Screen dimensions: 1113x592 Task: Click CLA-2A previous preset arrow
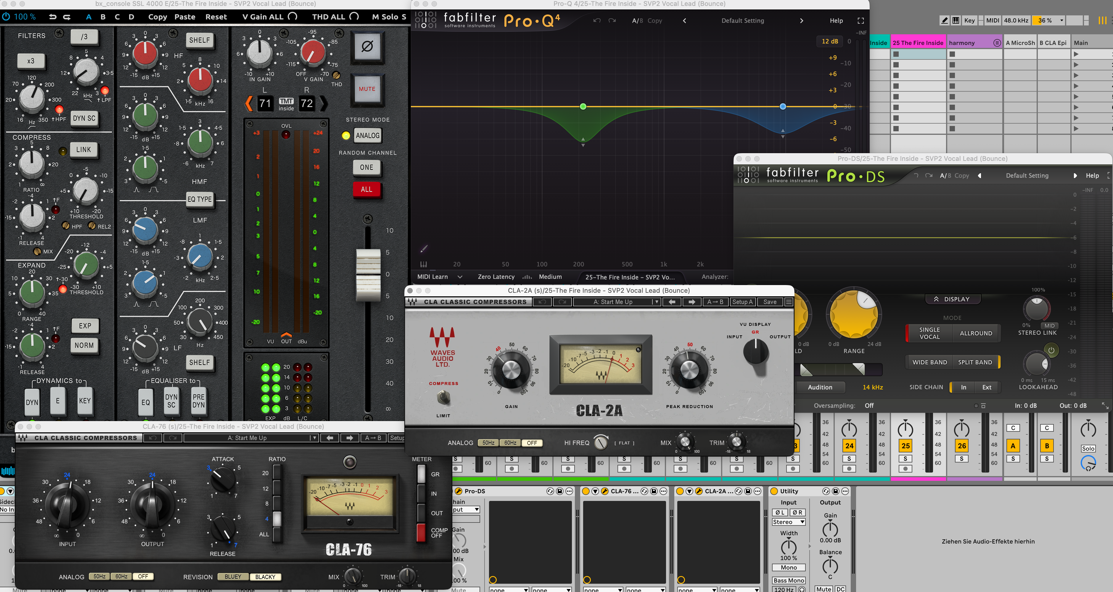pos(672,302)
